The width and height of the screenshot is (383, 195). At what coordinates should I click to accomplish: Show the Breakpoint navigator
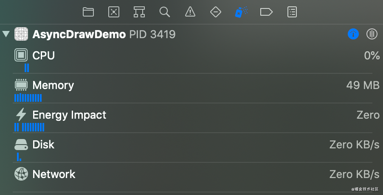click(x=266, y=12)
